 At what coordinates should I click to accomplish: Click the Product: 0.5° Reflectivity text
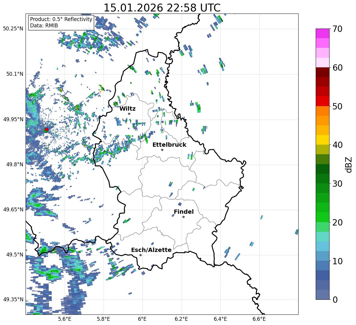point(61,19)
